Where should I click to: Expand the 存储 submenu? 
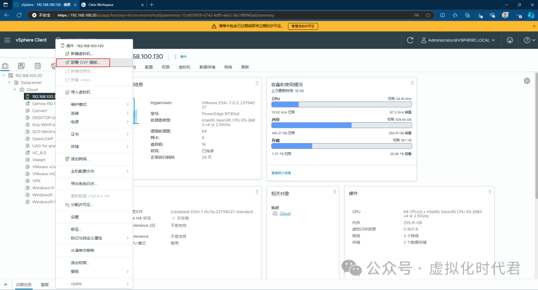click(x=94, y=146)
